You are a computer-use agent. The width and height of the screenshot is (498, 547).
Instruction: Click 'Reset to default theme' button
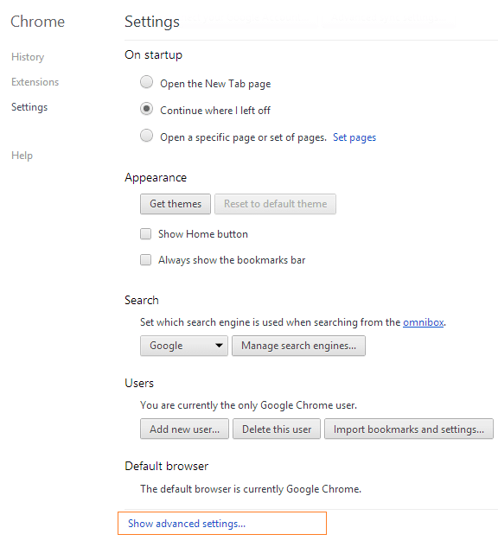coord(275,204)
